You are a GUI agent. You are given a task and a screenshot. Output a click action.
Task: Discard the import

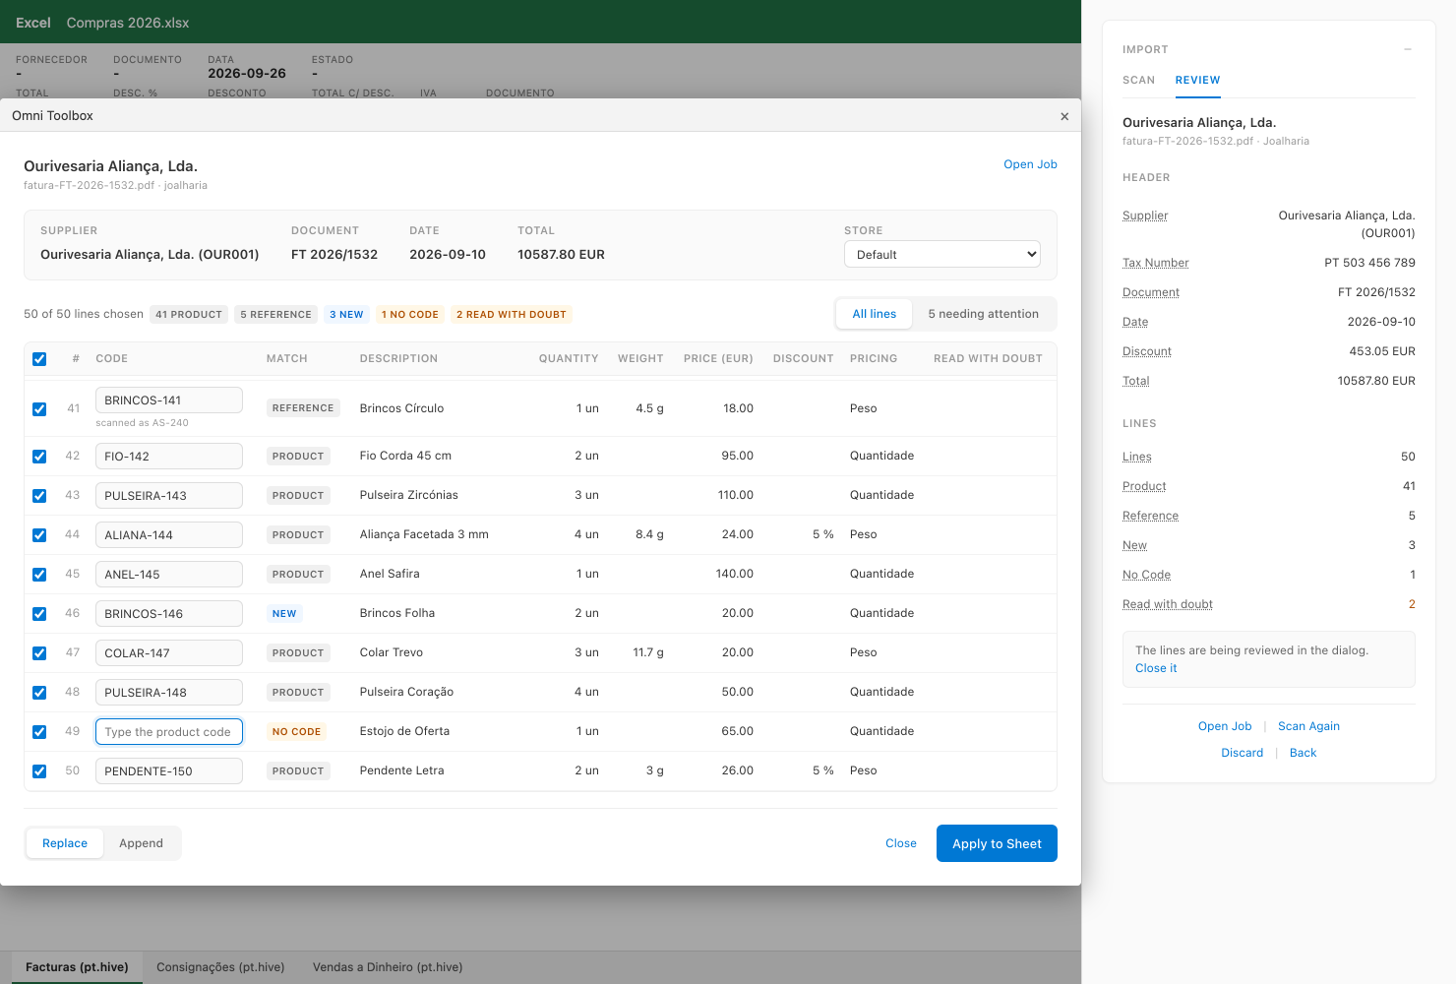click(1242, 753)
